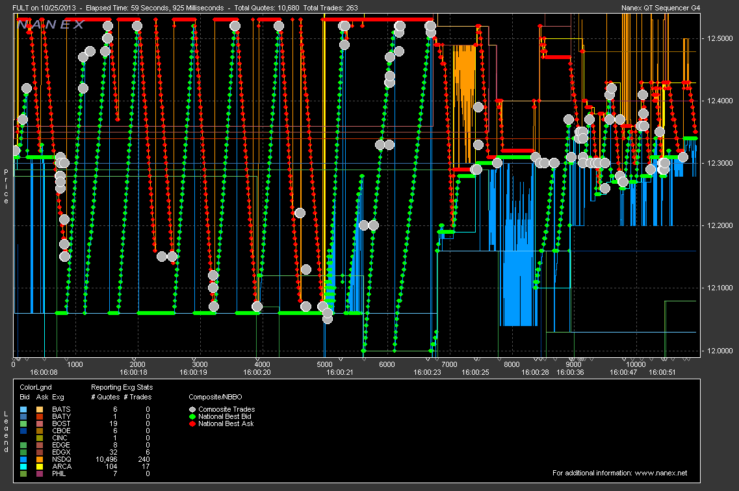This screenshot has width=739, height=491.
Task: Select the CINC ask color swatch
Action: click(40, 438)
